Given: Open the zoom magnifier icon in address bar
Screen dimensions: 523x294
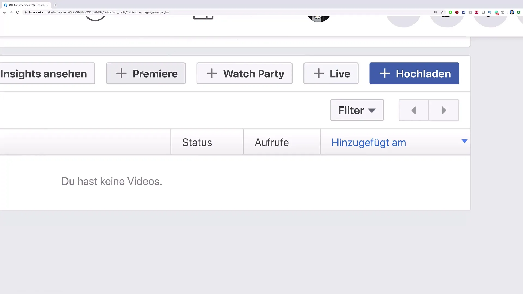Looking at the screenshot, I should [436, 12].
